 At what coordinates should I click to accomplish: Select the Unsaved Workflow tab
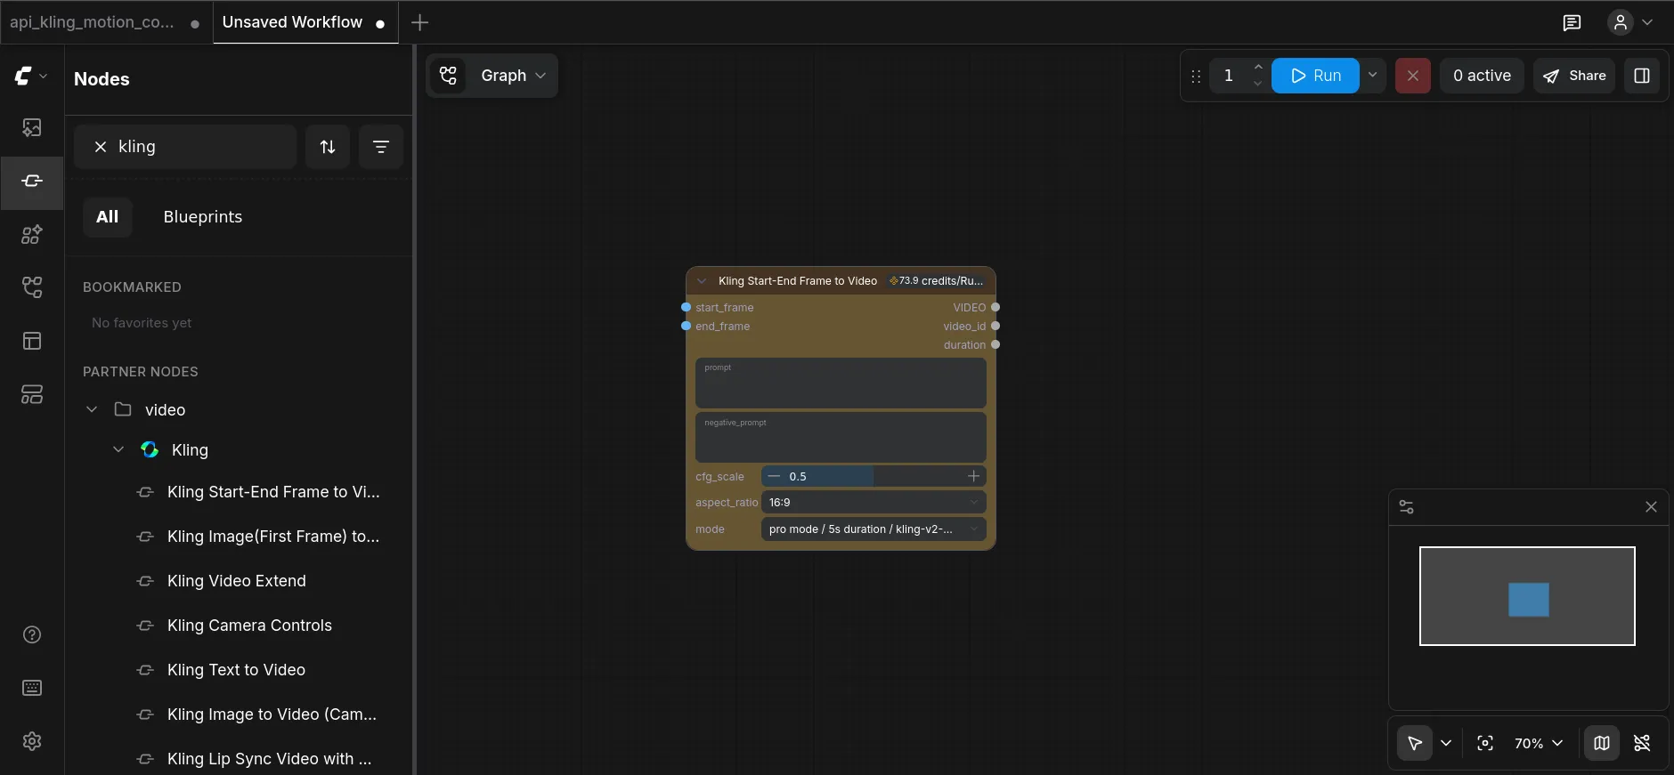(305, 22)
